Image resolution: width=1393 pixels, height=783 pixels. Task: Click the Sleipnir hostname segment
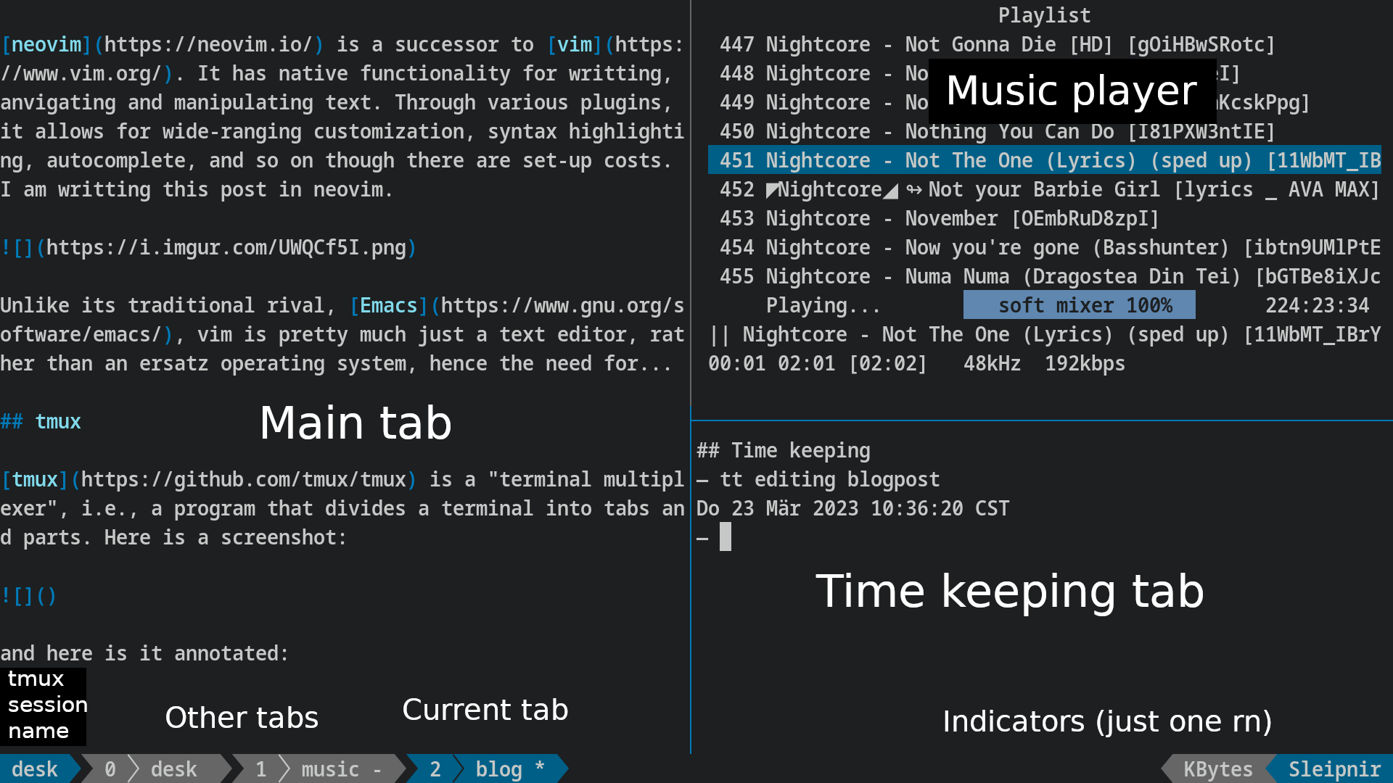pyautogui.click(x=1334, y=768)
